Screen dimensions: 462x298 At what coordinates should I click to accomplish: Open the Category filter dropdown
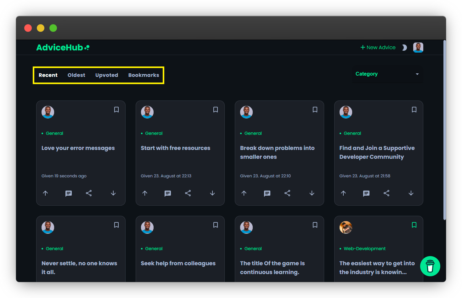point(387,74)
